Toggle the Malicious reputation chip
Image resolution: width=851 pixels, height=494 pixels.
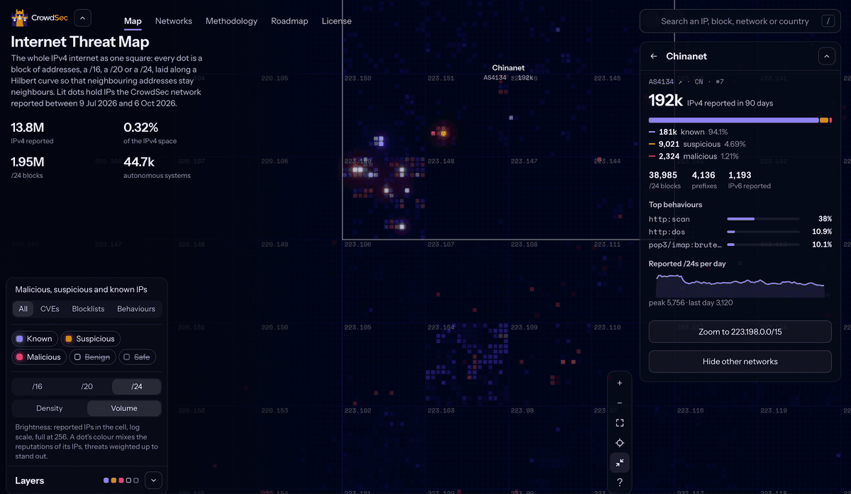tap(39, 357)
